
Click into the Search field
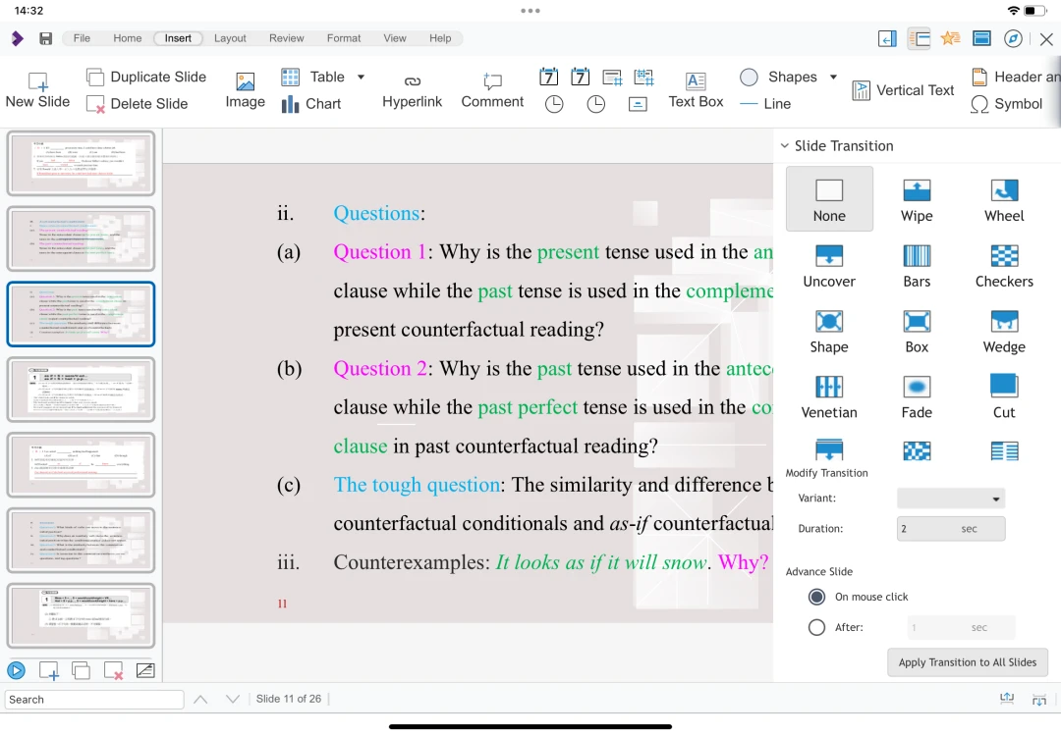[x=94, y=700]
